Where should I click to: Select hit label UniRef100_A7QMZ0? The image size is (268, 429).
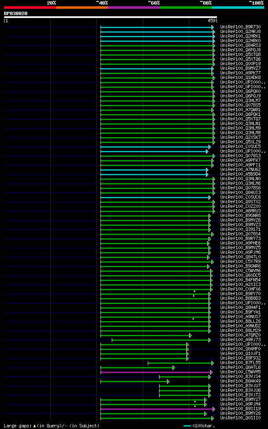pyautogui.click(x=241, y=335)
